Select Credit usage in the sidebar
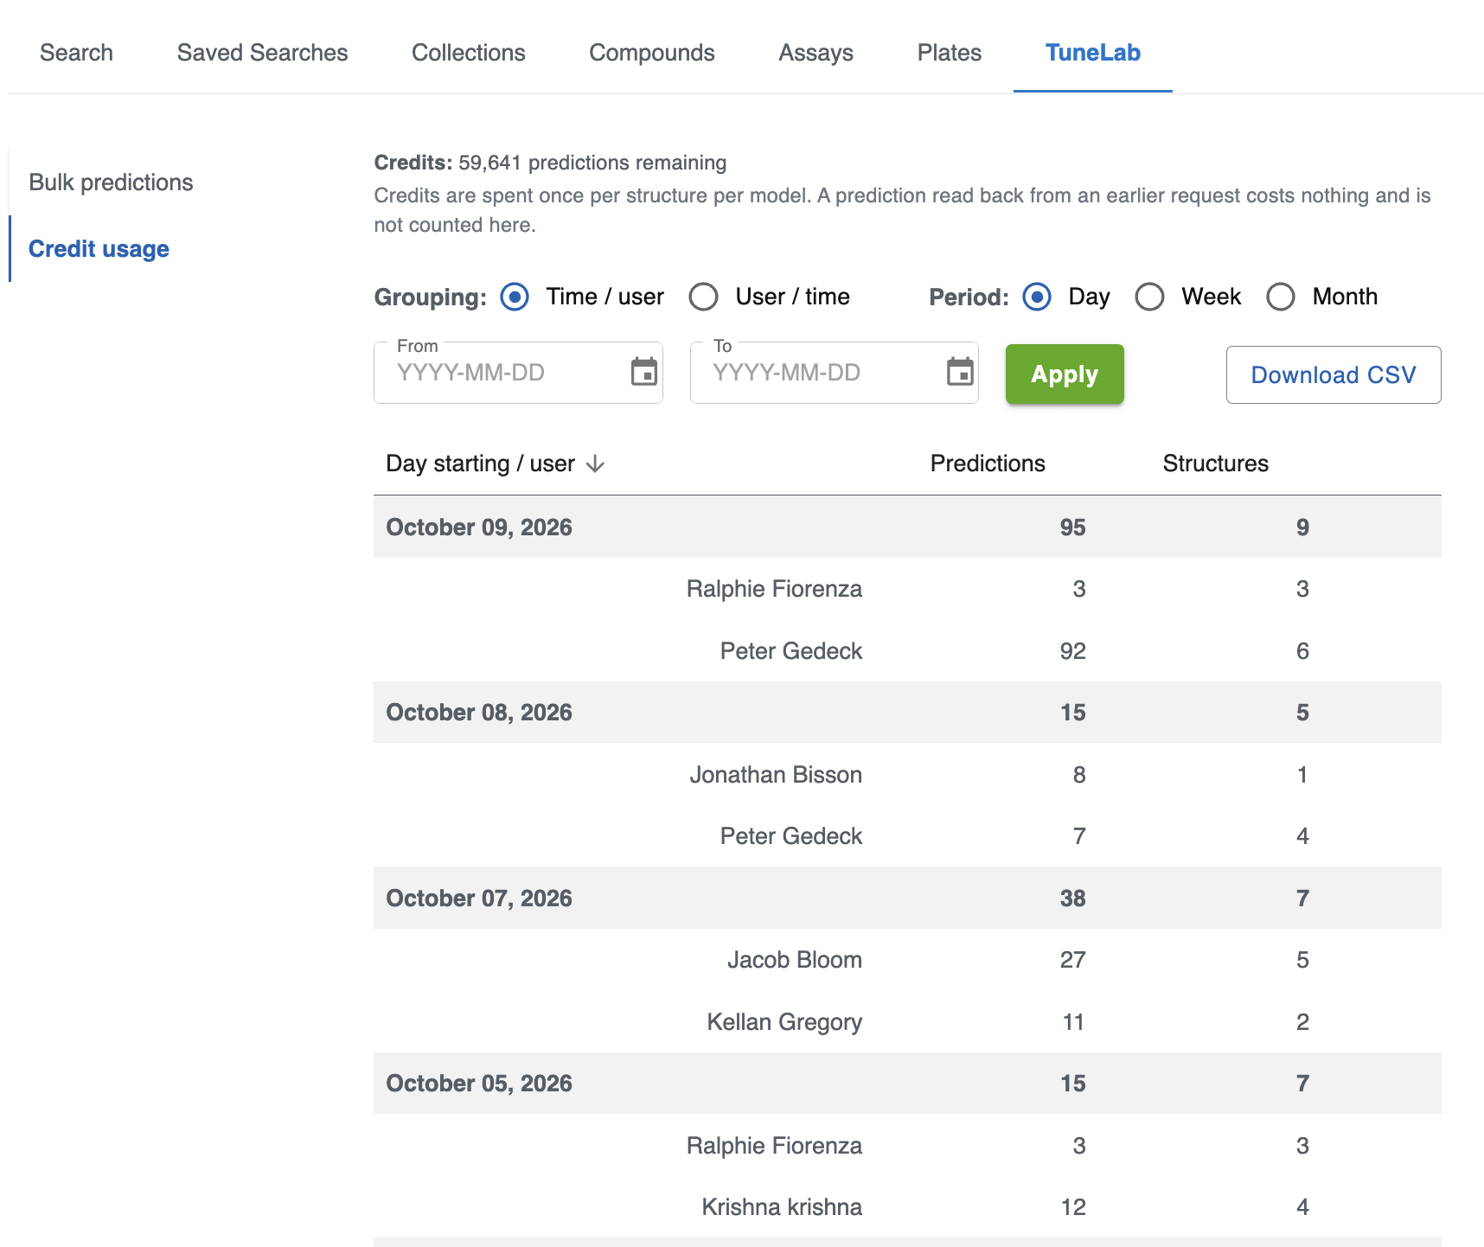Image resolution: width=1484 pixels, height=1247 pixels. pyautogui.click(x=99, y=249)
